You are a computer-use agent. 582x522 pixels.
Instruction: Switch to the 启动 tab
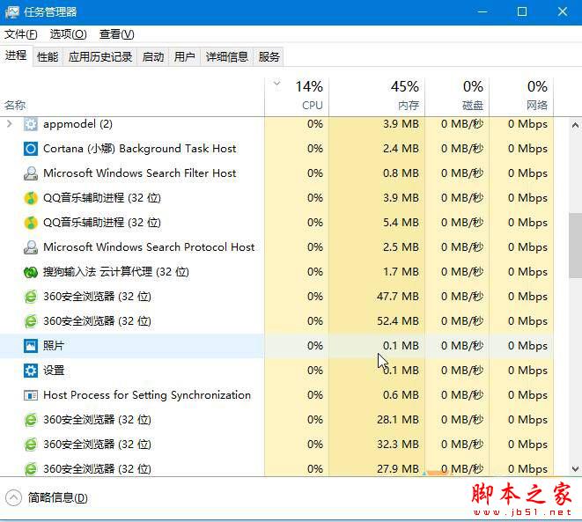(153, 56)
